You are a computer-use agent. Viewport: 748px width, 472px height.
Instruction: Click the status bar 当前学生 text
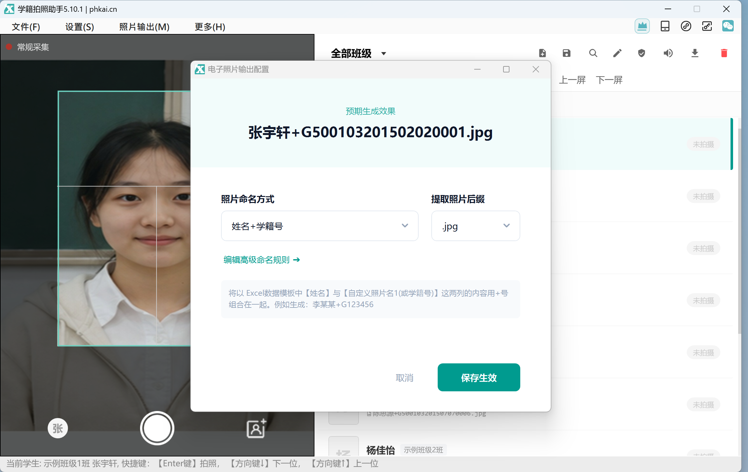click(192, 463)
